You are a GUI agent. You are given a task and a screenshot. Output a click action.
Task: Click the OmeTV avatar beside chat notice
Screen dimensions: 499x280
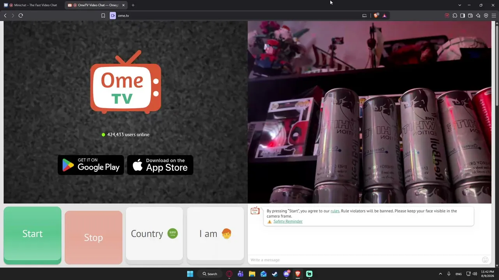coord(255,211)
